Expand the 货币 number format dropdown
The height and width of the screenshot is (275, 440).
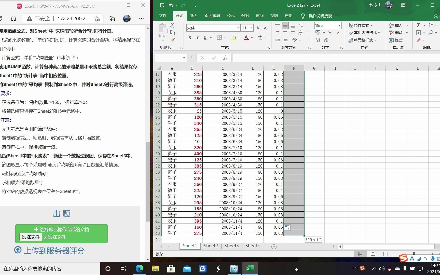[x=339, y=25]
